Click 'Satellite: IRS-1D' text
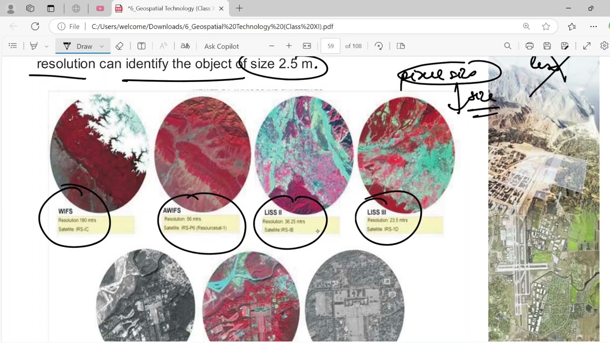The width and height of the screenshot is (610, 343). pyautogui.click(x=383, y=229)
